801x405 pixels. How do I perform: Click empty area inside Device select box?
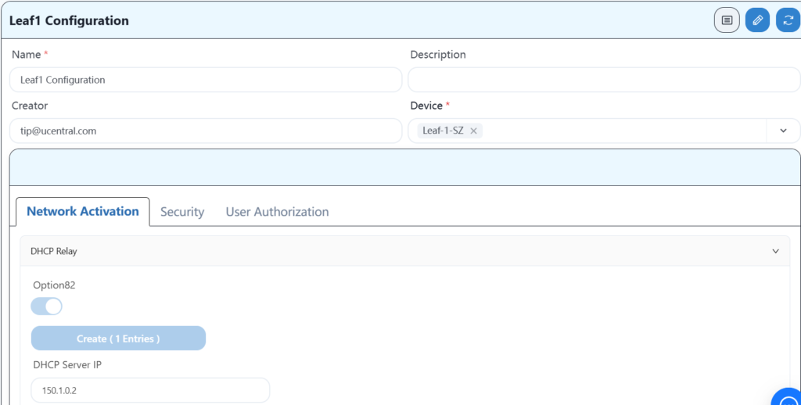pos(626,131)
